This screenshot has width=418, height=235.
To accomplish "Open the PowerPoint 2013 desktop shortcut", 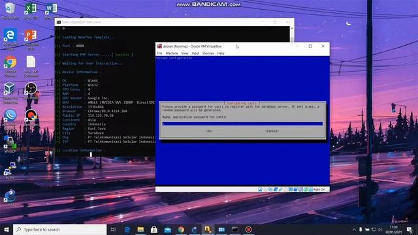I will point(31,39).
